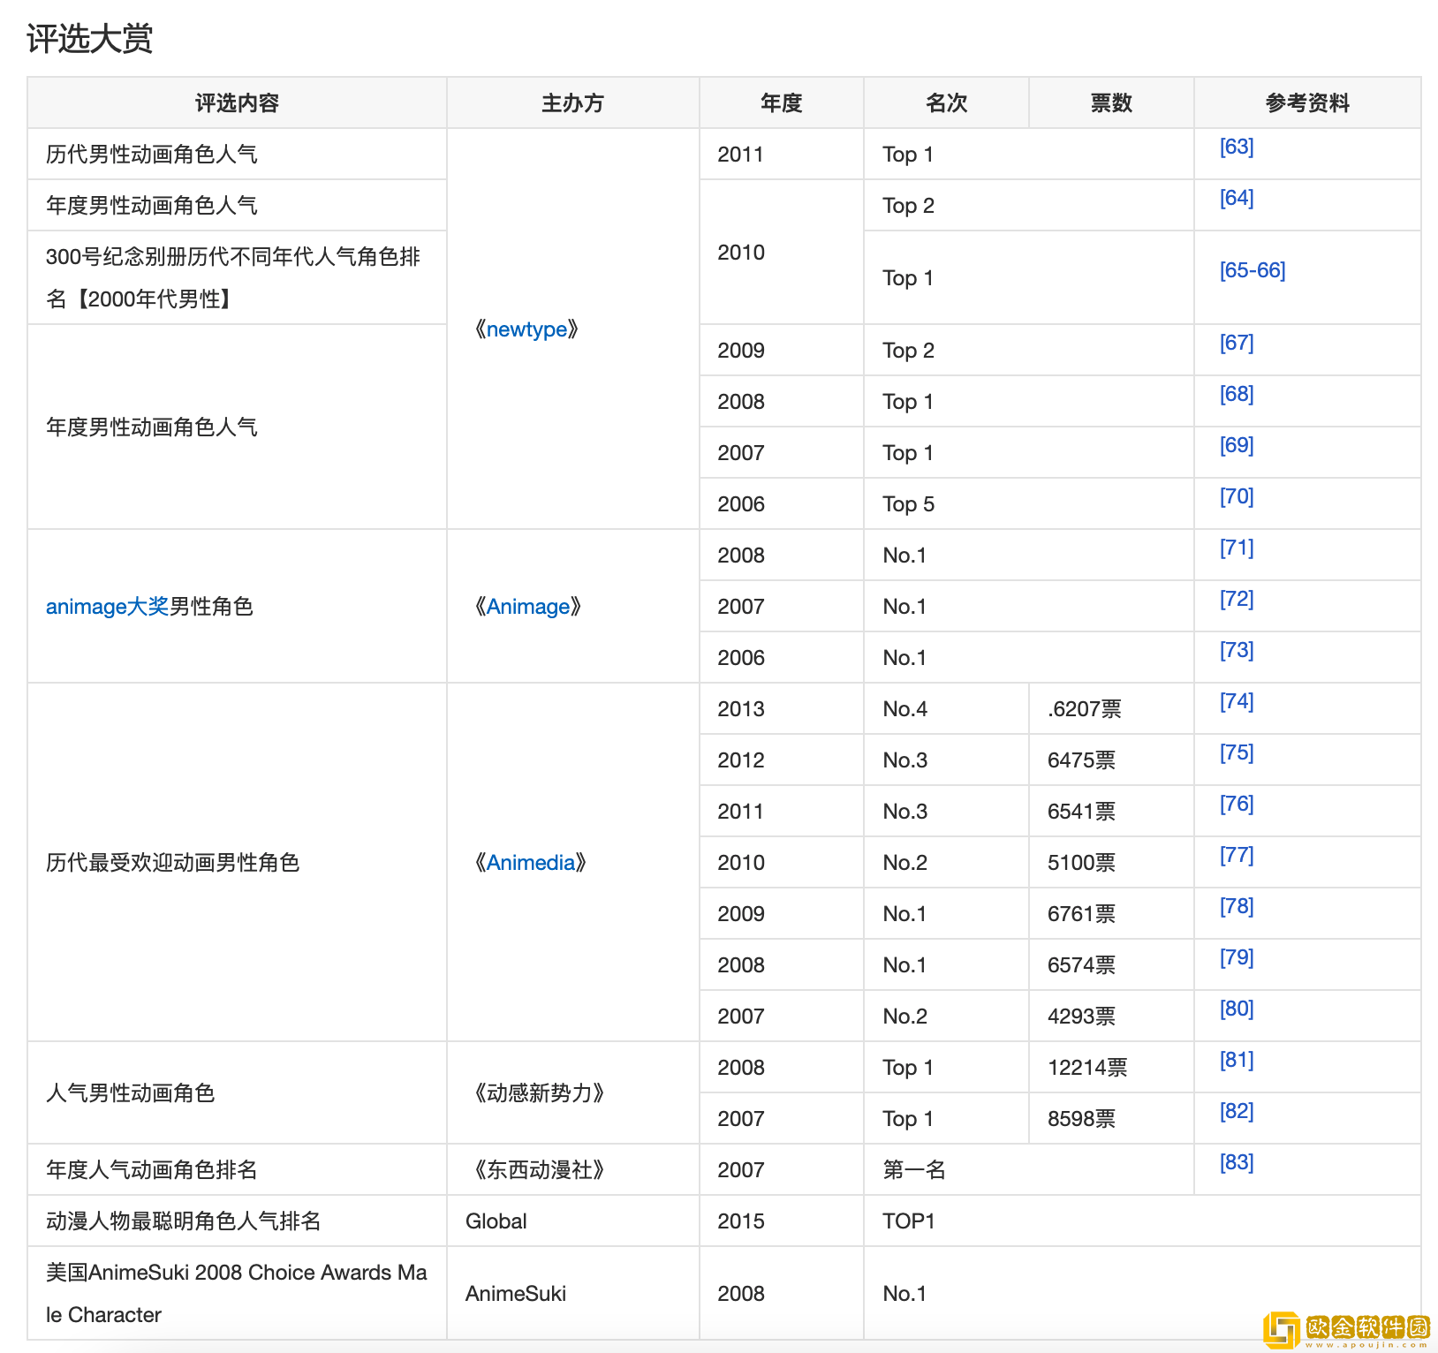Open reference [83] beside 第一名
The width and height of the screenshot is (1438, 1353).
pos(1236,1162)
